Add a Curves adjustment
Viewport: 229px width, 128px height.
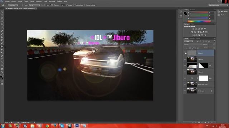(199, 29)
